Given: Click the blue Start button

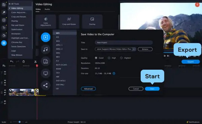Looking at the screenshot, I should (x=152, y=89).
